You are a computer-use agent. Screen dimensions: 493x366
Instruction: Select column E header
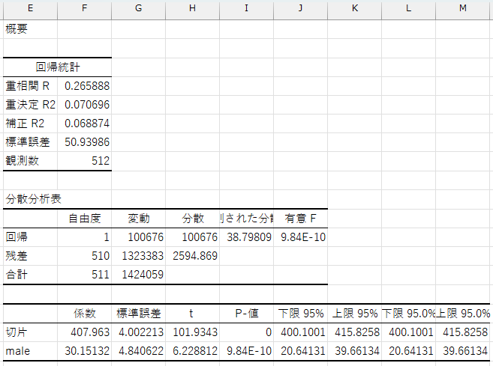click(x=29, y=9)
